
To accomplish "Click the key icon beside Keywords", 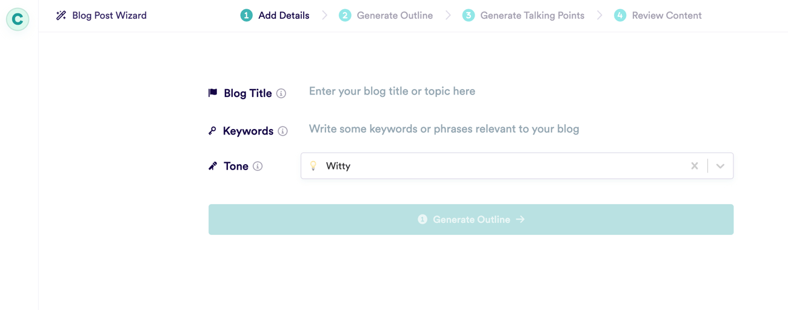I will point(212,131).
